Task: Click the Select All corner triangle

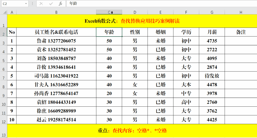Action: (x=5, y=12)
